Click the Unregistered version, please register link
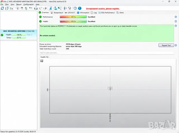This screenshot has width=179, height=133. click(103, 9)
